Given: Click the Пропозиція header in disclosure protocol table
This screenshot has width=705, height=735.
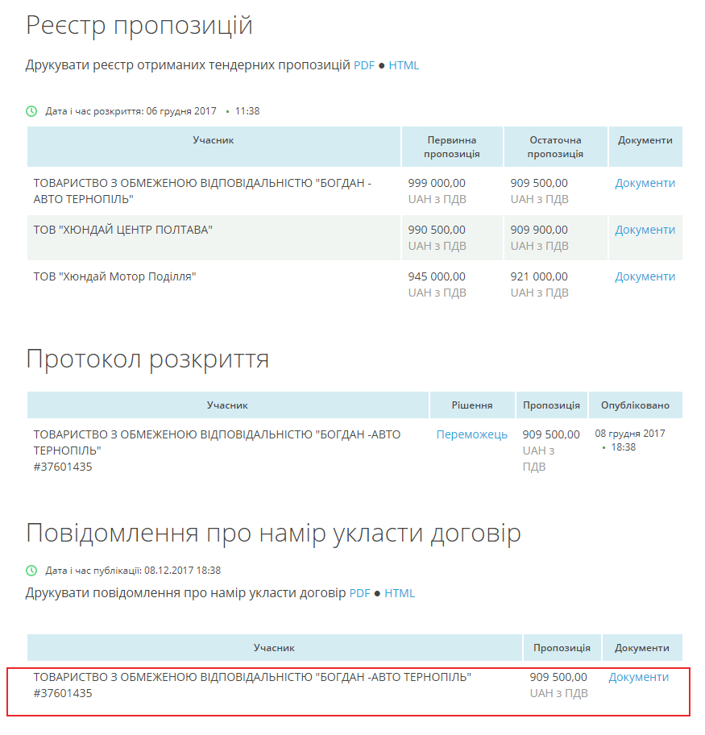Looking at the screenshot, I should 551,405.
